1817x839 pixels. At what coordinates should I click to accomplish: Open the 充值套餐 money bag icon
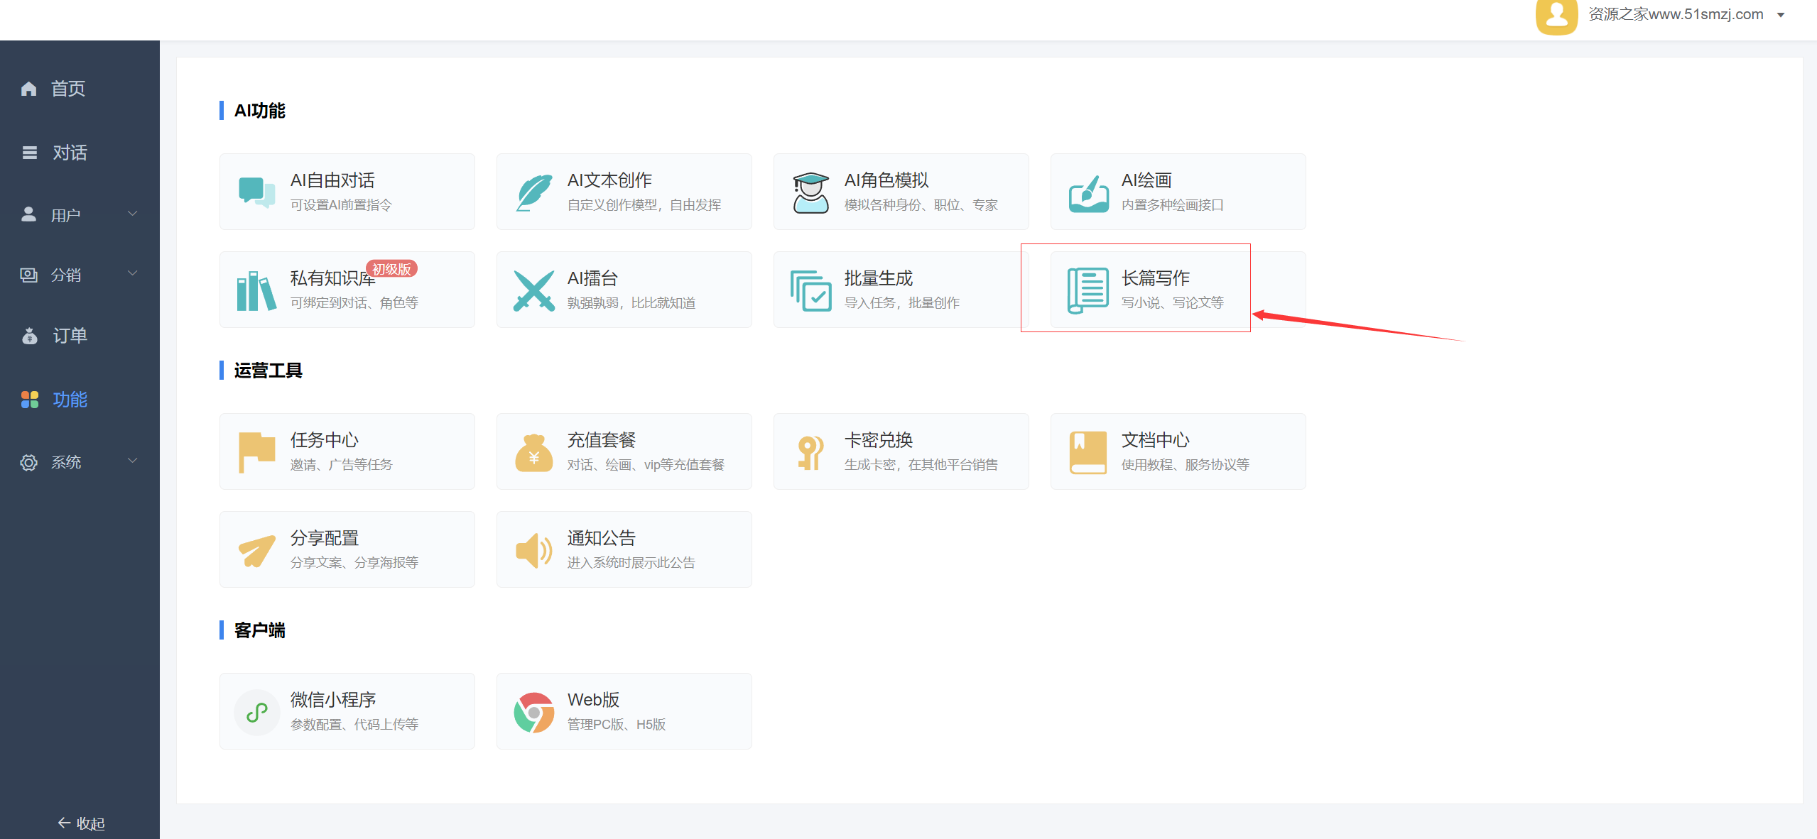click(533, 453)
